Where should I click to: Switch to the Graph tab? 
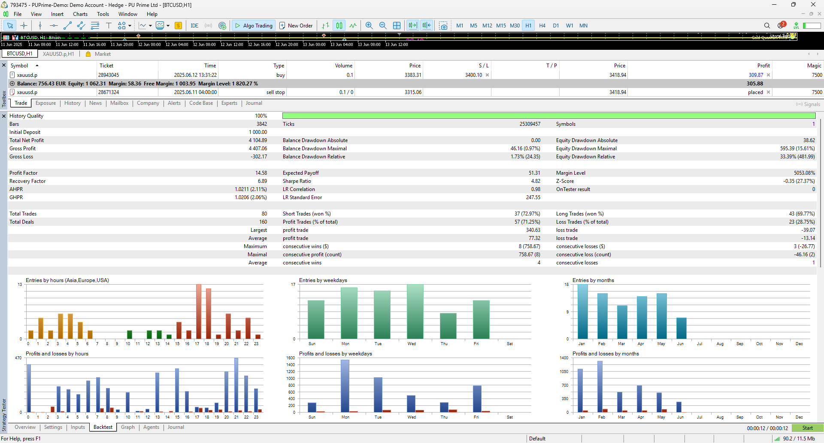[x=127, y=427]
